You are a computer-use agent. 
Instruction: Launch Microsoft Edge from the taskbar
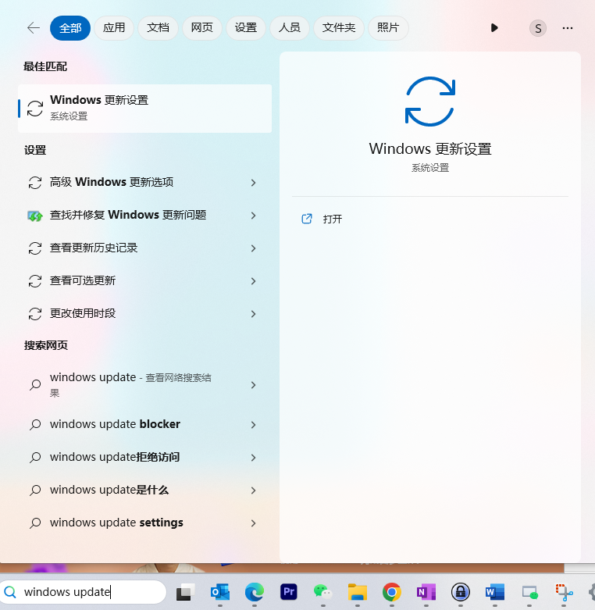coord(255,593)
